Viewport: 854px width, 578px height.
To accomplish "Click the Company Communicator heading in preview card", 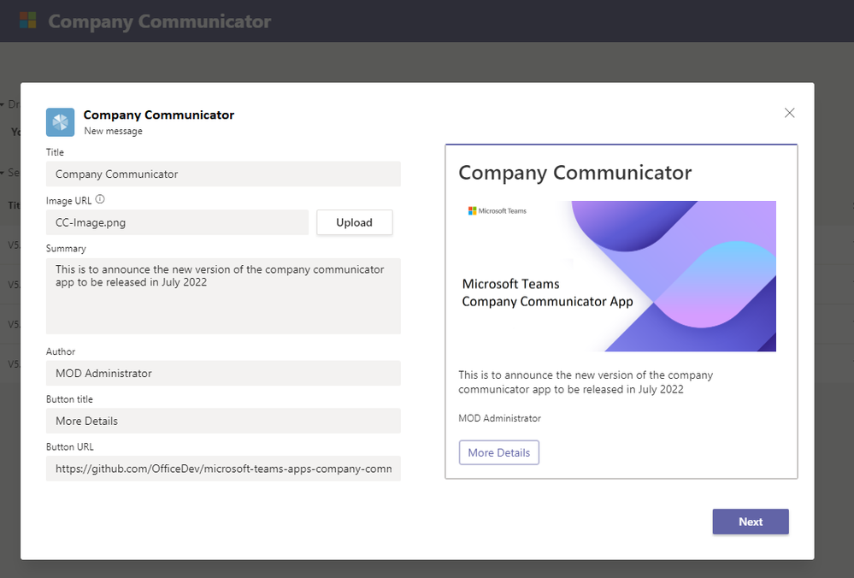I will pyautogui.click(x=574, y=173).
